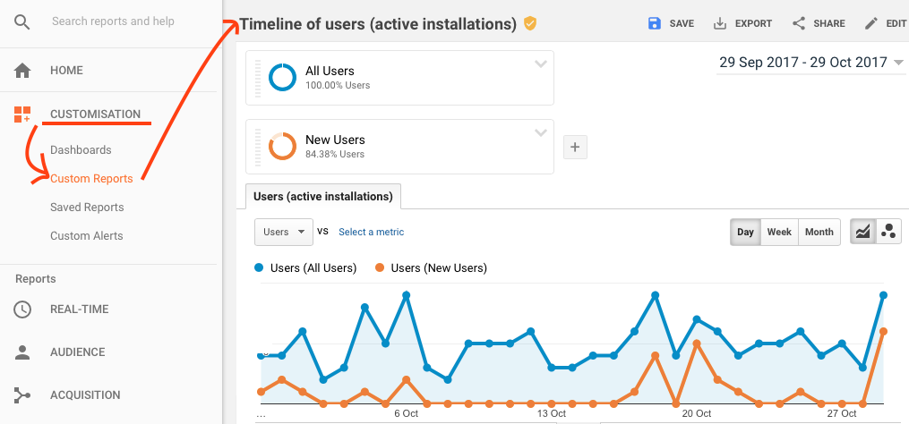Click the All Users blue donut icon
909x424 pixels.
pyautogui.click(x=282, y=78)
